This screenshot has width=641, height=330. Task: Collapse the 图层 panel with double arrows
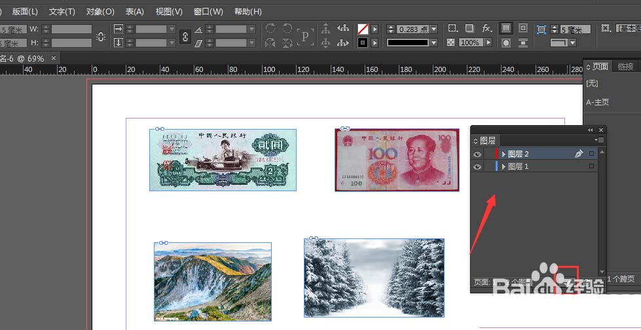(591, 130)
